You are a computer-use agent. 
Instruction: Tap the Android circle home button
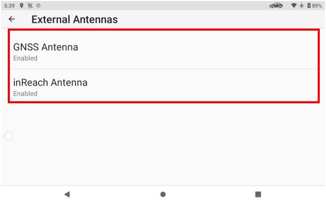163,194
